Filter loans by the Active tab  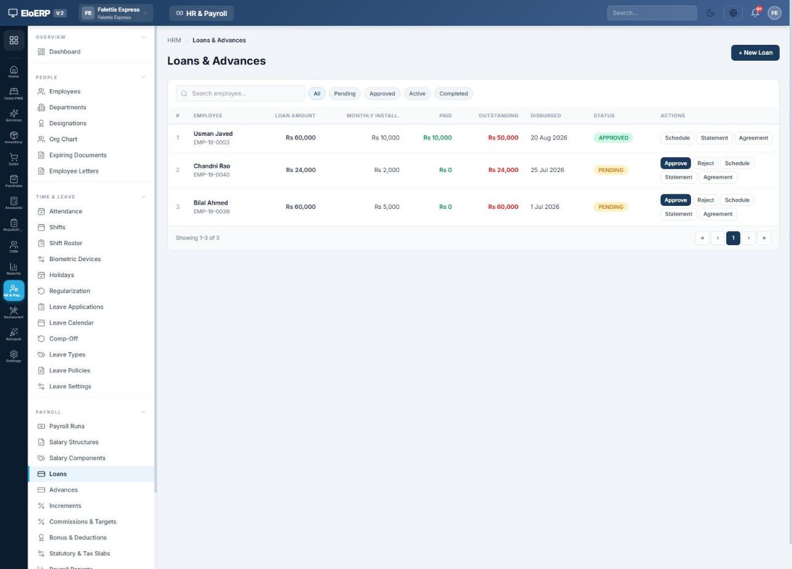tap(417, 94)
